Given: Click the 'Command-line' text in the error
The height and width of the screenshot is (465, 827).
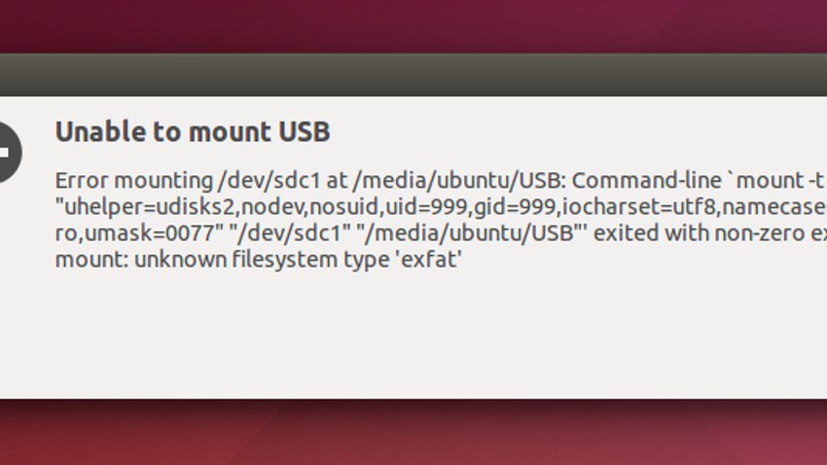Looking at the screenshot, I should click(x=647, y=181).
